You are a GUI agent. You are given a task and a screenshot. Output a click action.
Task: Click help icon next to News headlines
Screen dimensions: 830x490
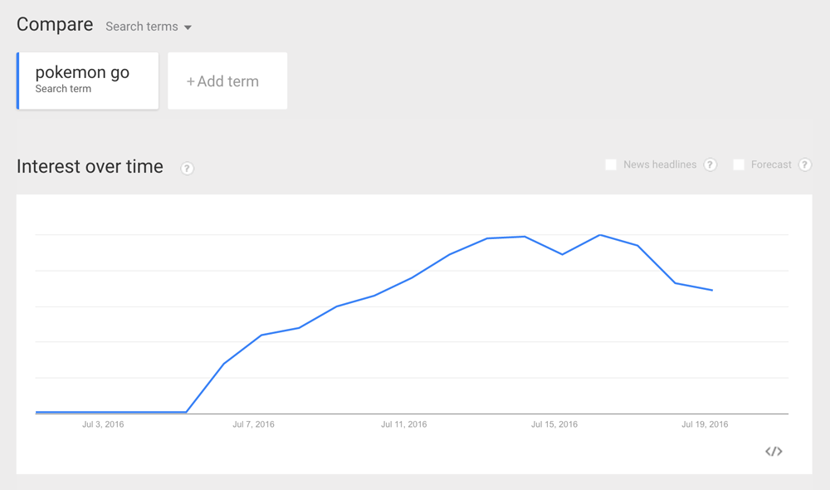coord(710,164)
